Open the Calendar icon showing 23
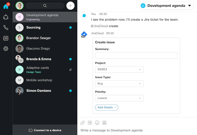Image resolution: width=197 pixels, height=135 pixels. point(6,38)
